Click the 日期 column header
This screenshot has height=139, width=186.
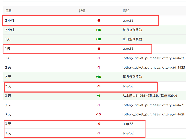[x=8, y=11]
